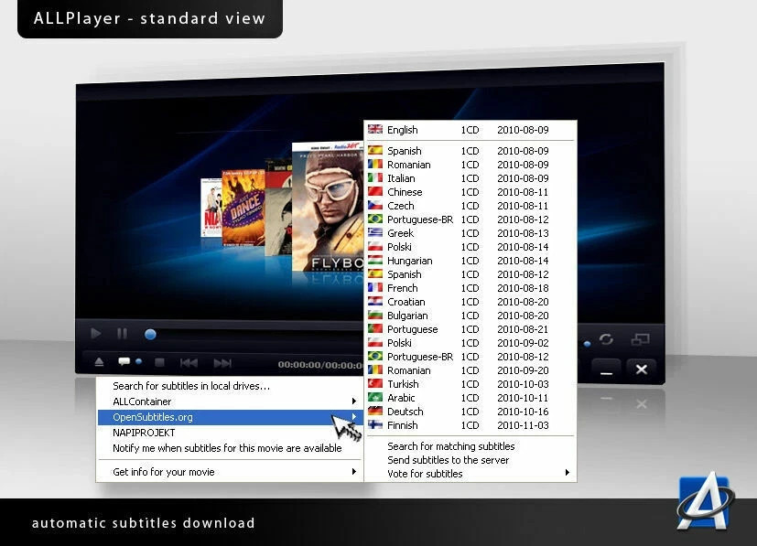Select the Finnish subtitle entry
Image resolution: width=757 pixels, height=546 pixels.
coord(470,425)
